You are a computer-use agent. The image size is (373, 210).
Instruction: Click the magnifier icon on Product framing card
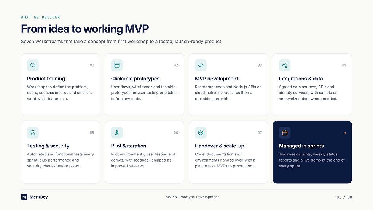(33, 65)
